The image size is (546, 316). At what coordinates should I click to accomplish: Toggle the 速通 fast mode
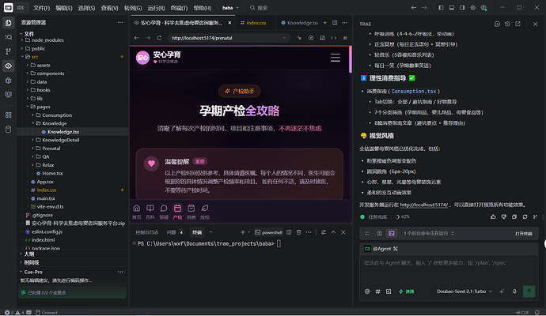coord(407,292)
